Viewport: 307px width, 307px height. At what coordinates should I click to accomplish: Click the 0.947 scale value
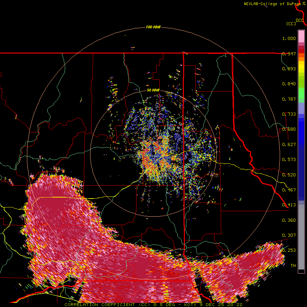click(x=289, y=54)
